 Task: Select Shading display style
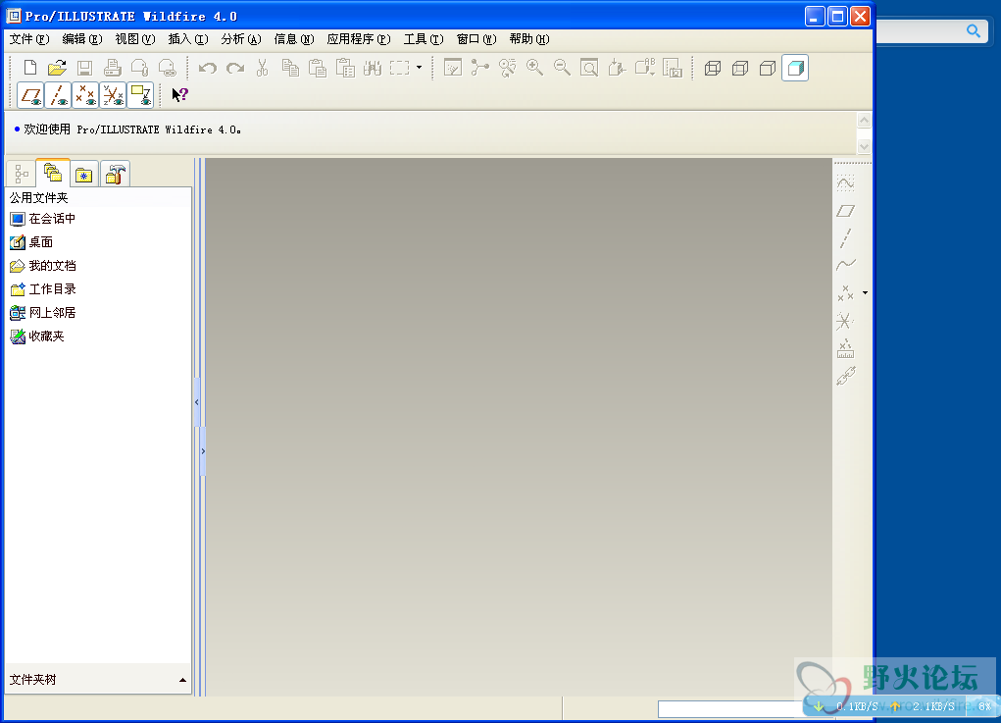coord(795,68)
